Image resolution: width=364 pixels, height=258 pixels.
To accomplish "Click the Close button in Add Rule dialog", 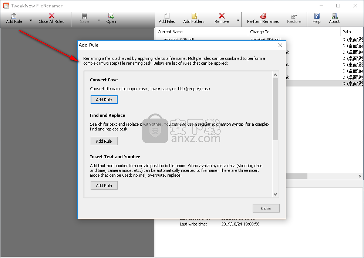I will coord(266,208).
